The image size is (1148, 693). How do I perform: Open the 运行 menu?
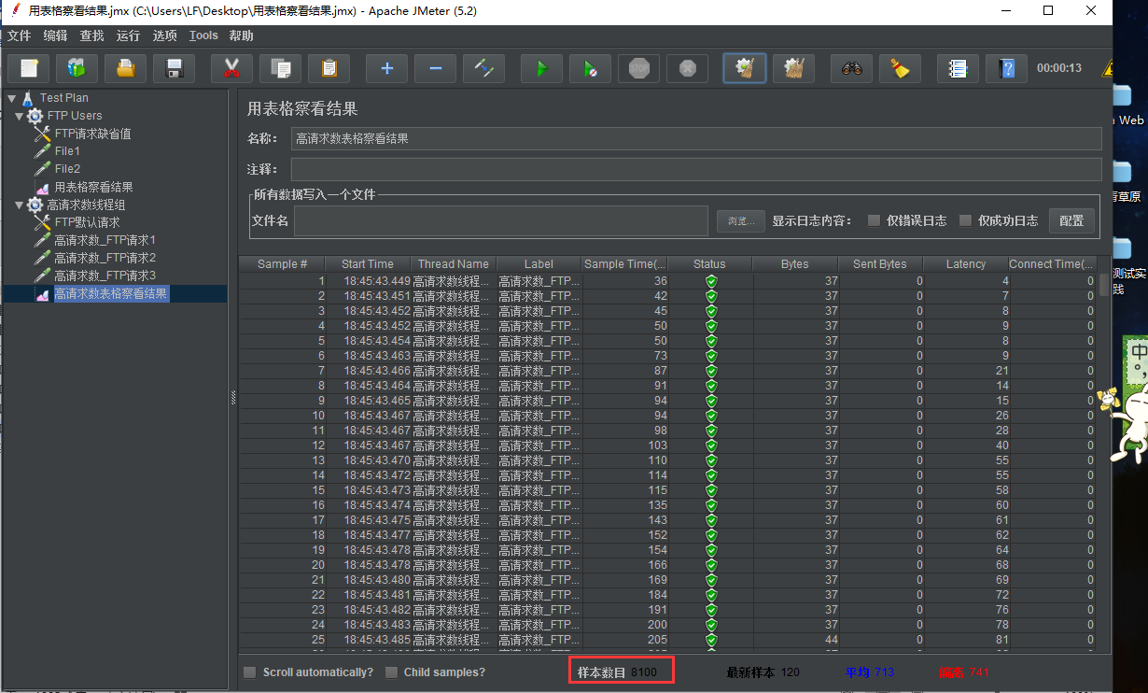point(128,35)
